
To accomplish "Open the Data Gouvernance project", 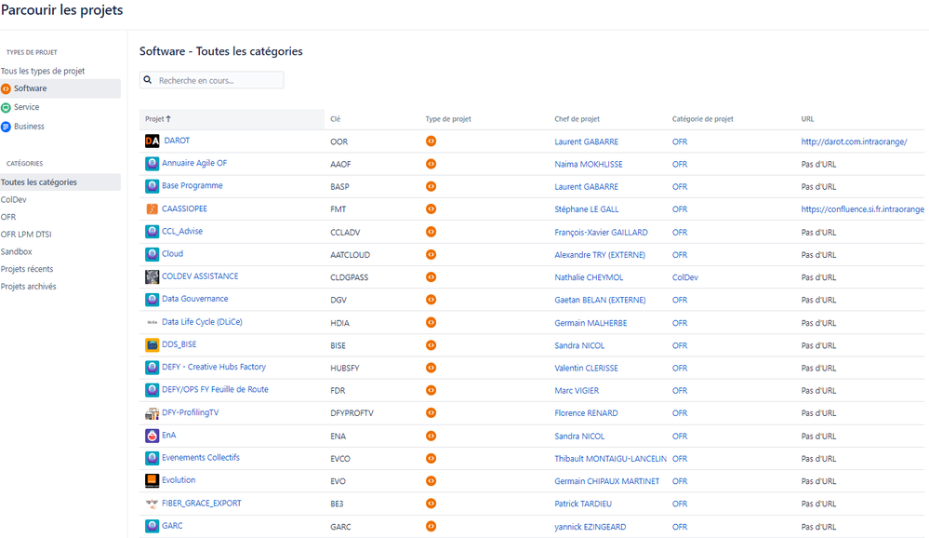I will 195,299.
